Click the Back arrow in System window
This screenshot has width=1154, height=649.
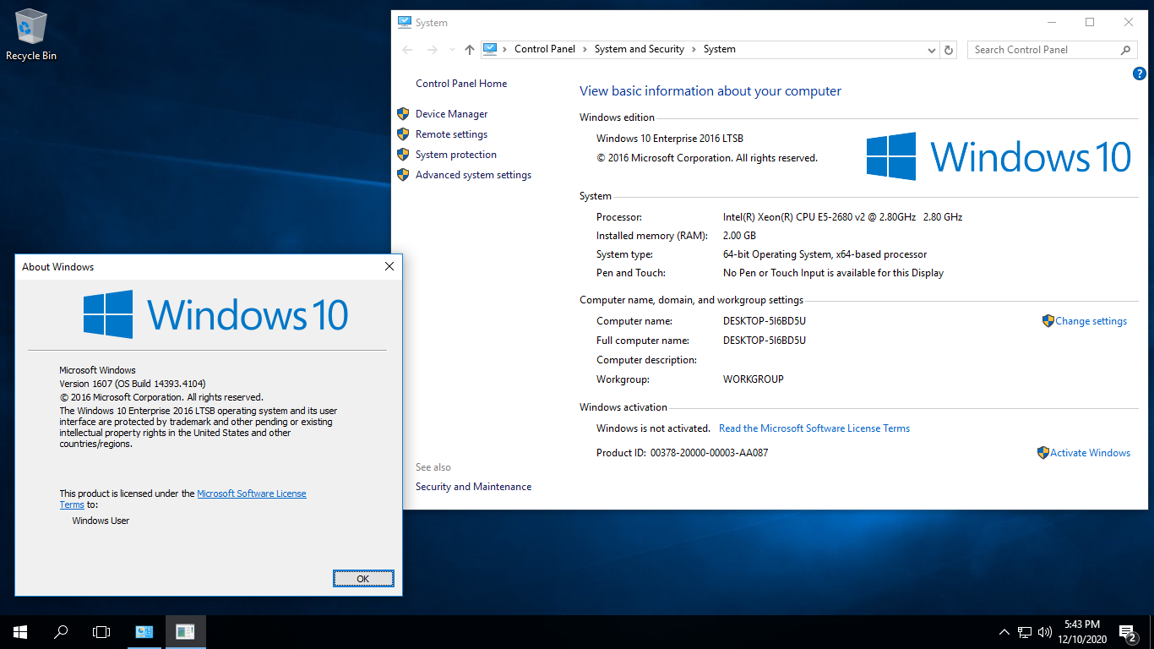408,50
